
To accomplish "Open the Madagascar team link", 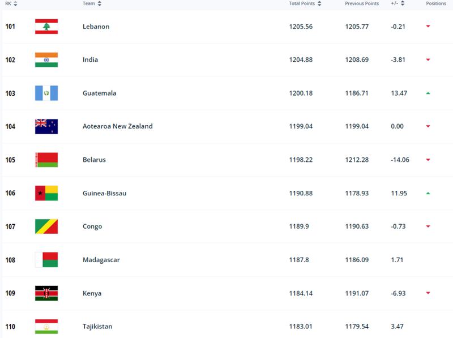I will pos(101,260).
